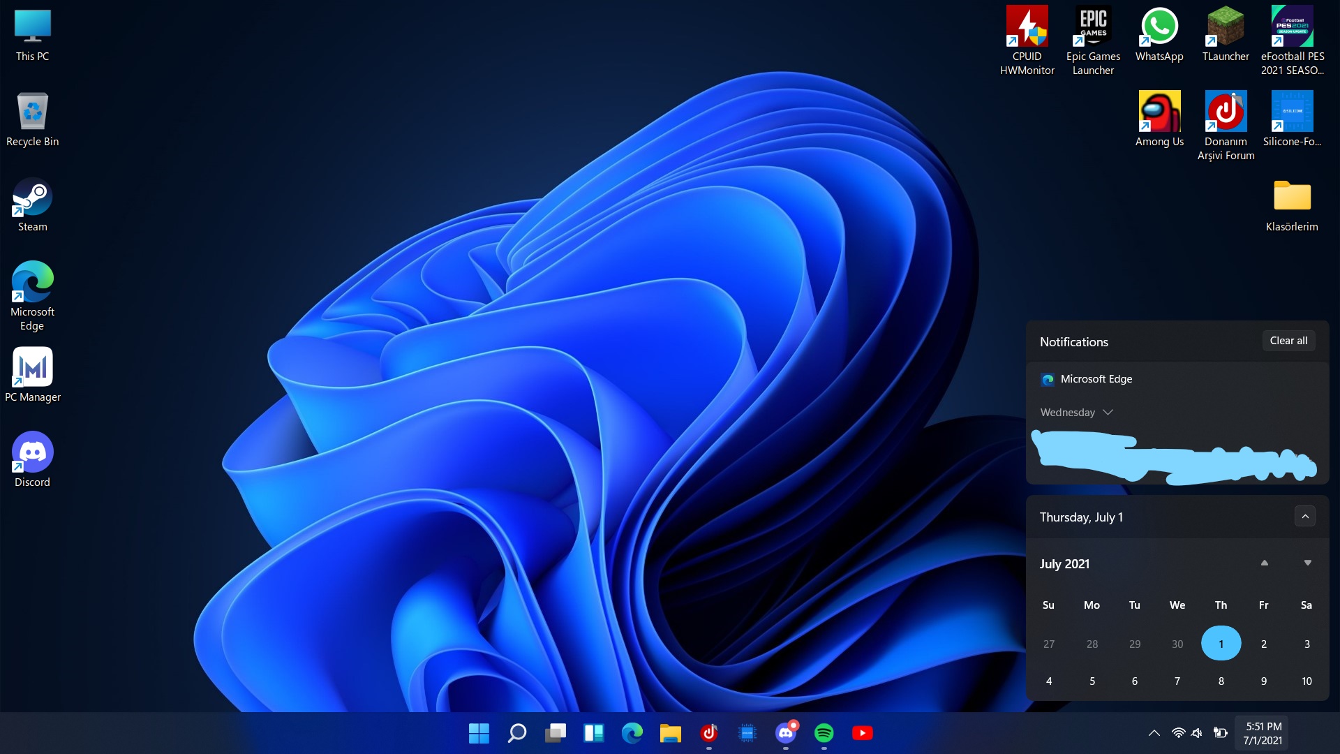Click the battery tray icon
This screenshot has width=1340, height=754.
(1221, 733)
